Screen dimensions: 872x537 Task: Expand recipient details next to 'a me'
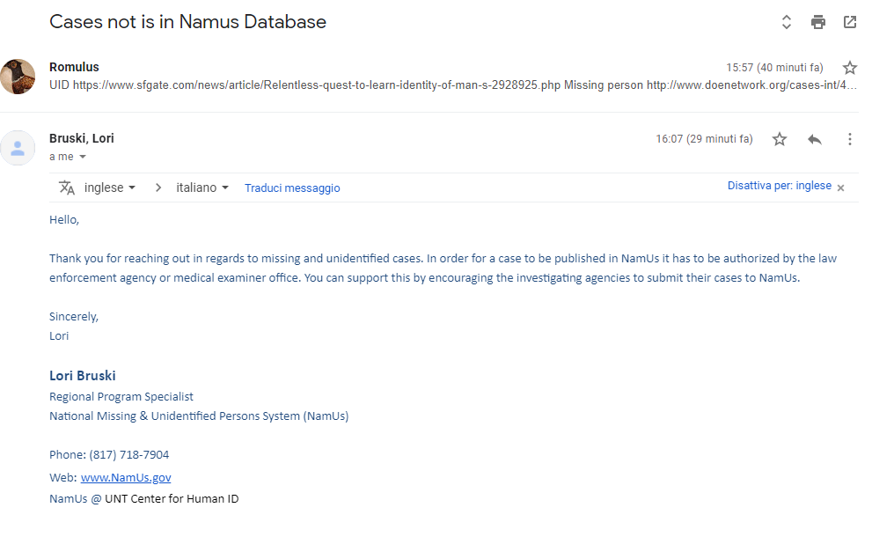coord(83,157)
